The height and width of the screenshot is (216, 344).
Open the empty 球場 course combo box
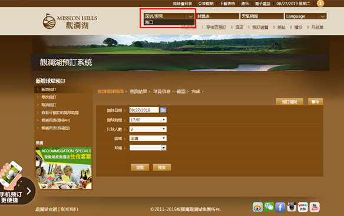pyautogui.click(x=148, y=148)
